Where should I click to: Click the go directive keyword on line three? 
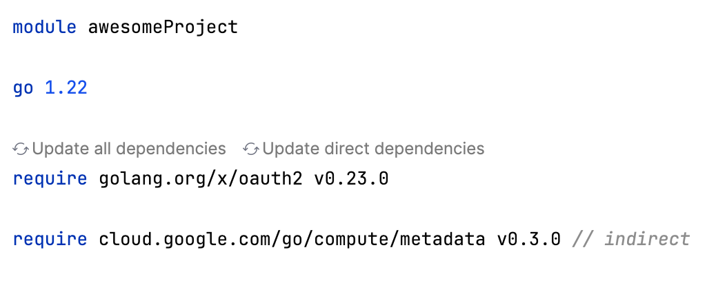pos(23,89)
